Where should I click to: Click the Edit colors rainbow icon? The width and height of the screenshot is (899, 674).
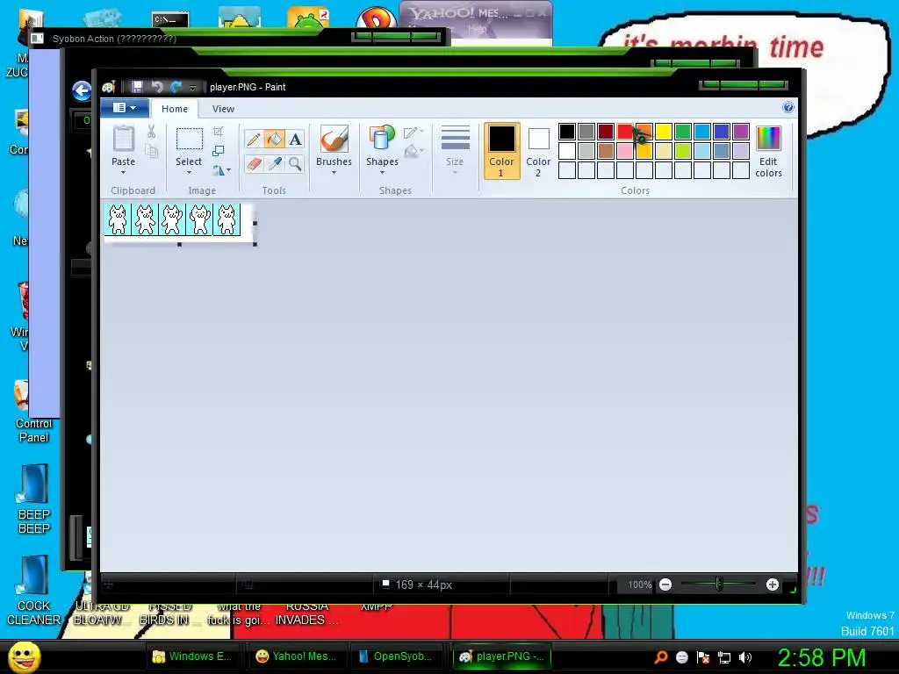768,139
